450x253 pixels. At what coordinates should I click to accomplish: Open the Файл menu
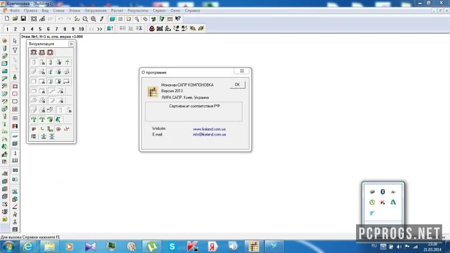[x=15, y=11]
